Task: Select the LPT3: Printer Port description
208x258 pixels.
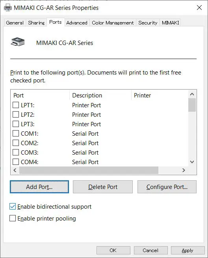Action: pyautogui.click(x=86, y=124)
